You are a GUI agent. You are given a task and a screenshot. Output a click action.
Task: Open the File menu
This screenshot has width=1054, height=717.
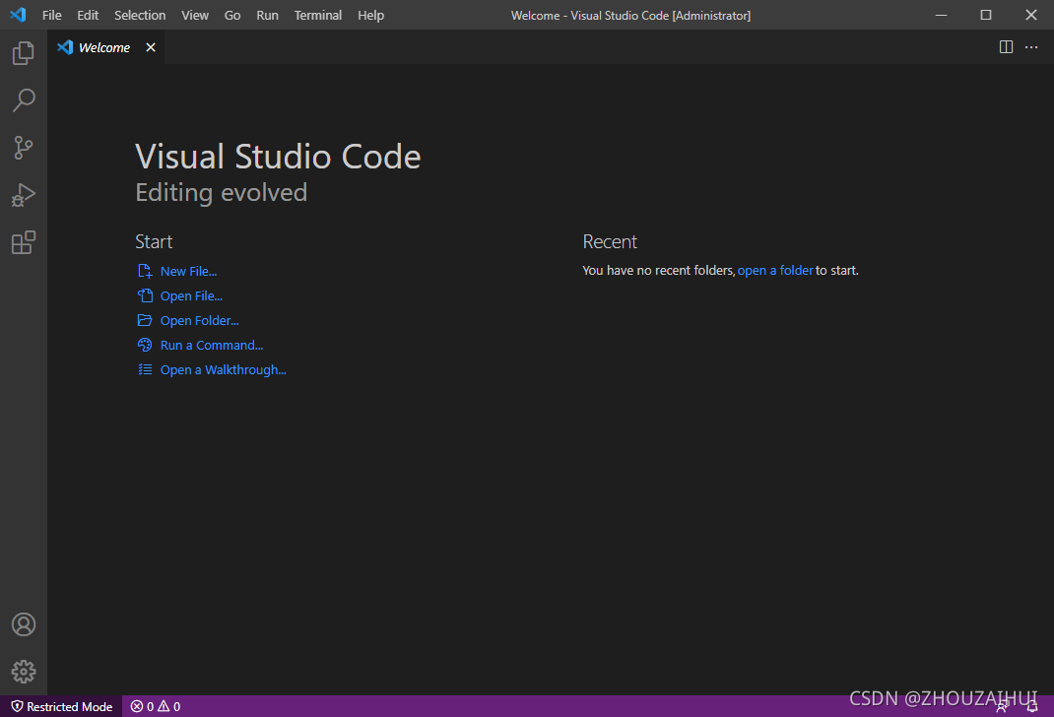(x=52, y=15)
